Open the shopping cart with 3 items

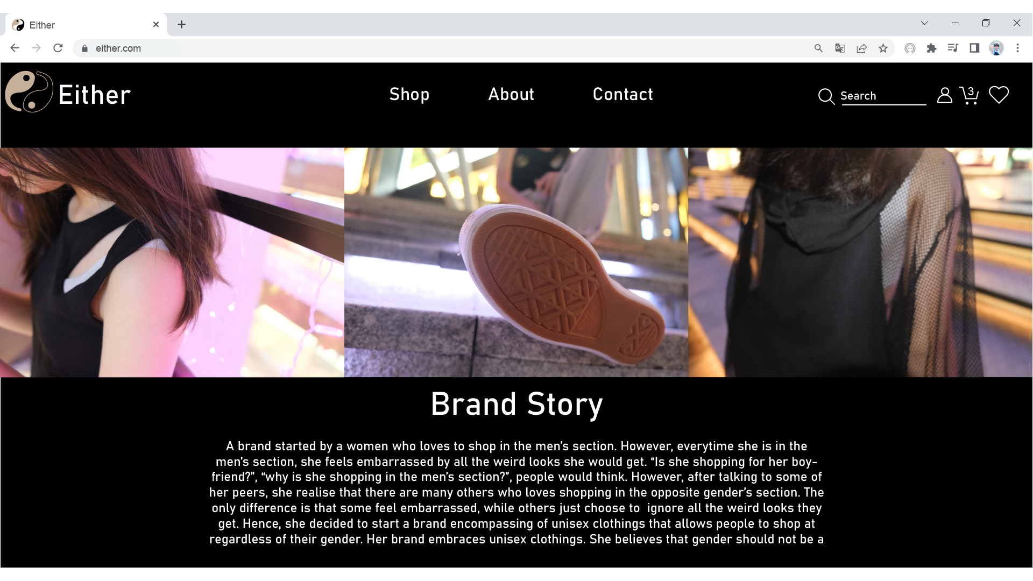(x=970, y=95)
